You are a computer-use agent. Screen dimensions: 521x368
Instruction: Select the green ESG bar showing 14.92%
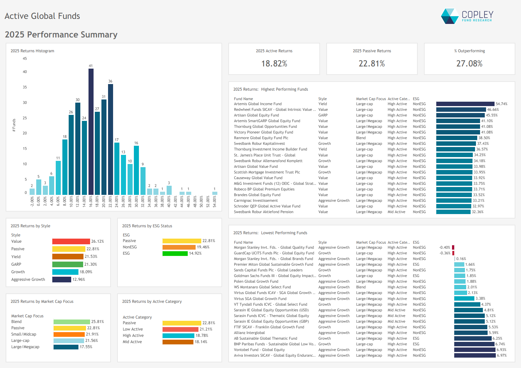[175, 253]
